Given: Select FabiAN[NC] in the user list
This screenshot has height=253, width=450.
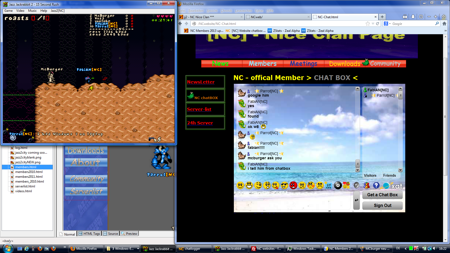Looking at the screenshot, I should coord(378,90).
